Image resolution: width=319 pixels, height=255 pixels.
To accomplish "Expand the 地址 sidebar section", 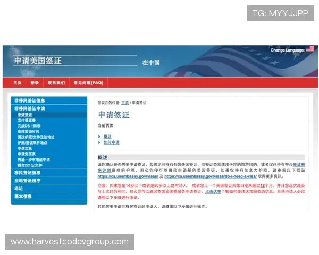I will click(49, 189).
